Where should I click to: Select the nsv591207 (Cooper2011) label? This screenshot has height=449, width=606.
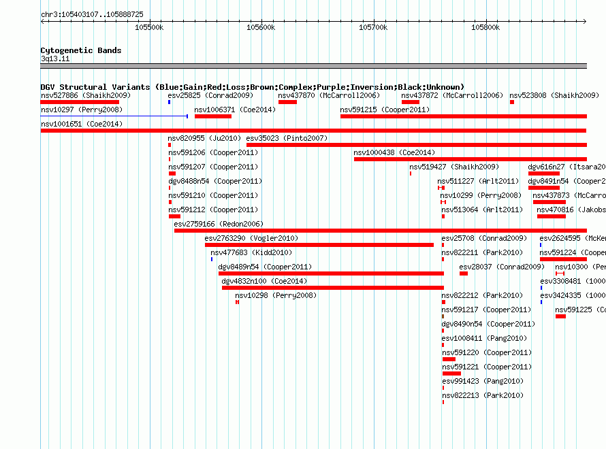point(213,167)
